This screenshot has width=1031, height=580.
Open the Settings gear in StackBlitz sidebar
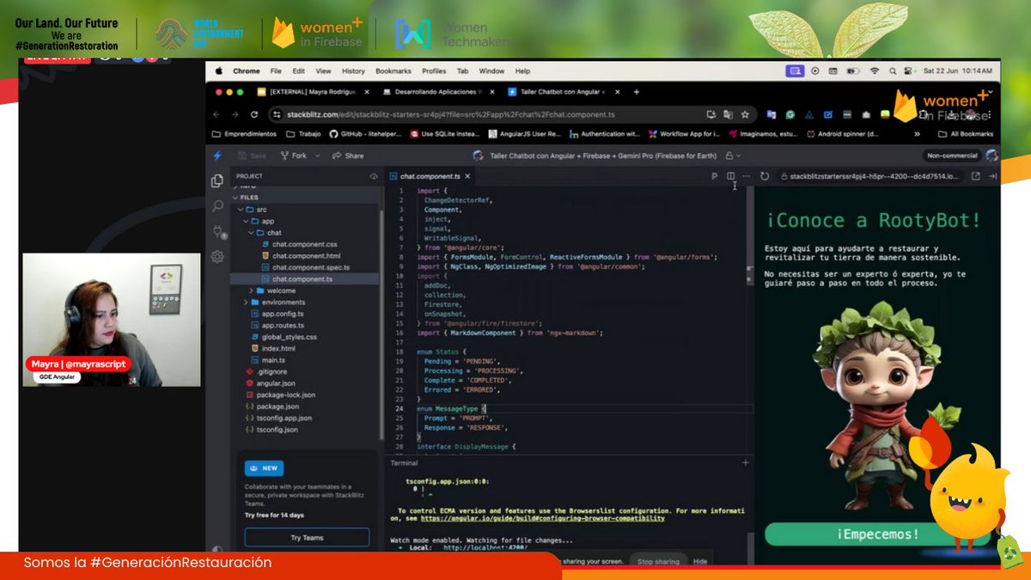click(x=217, y=256)
